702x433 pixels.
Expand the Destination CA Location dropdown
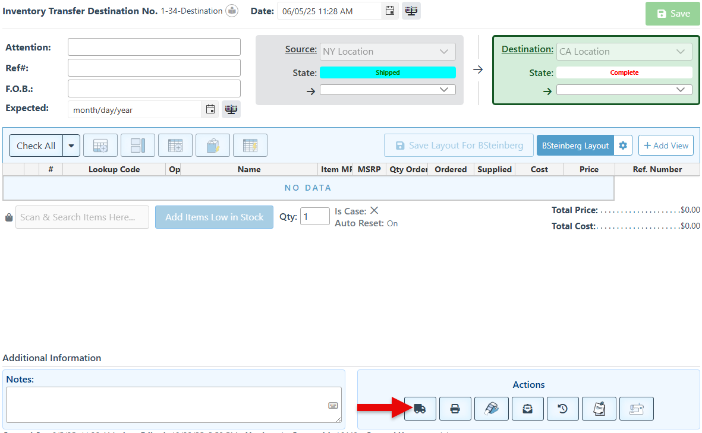coord(624,52)
